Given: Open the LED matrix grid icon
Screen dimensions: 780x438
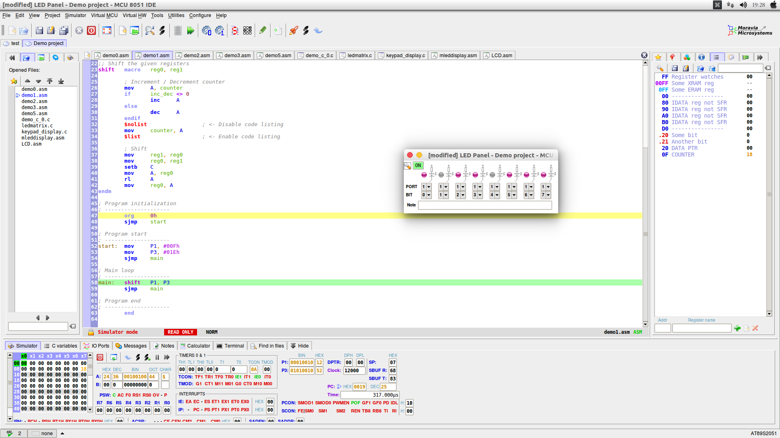Looking at the screenshot, I should tap(247, 30).
